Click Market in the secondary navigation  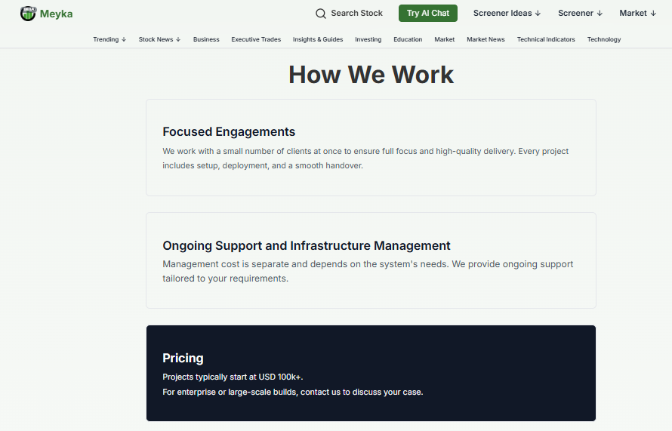pyautogui.click(x=444, y=39)
